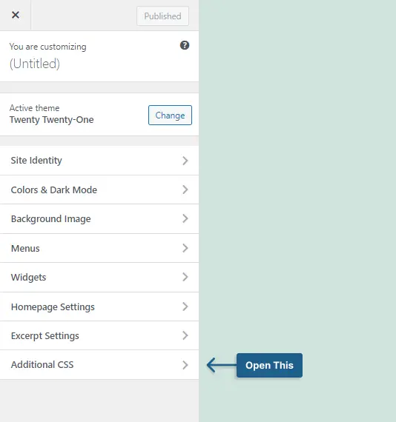396x422 pixels.
Task: Click the Homepage Settings chevron icon
Action: (x=185, y=307)
